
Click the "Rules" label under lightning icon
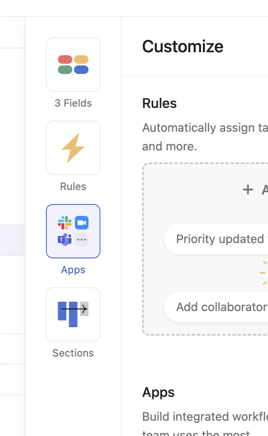(73, 187)
